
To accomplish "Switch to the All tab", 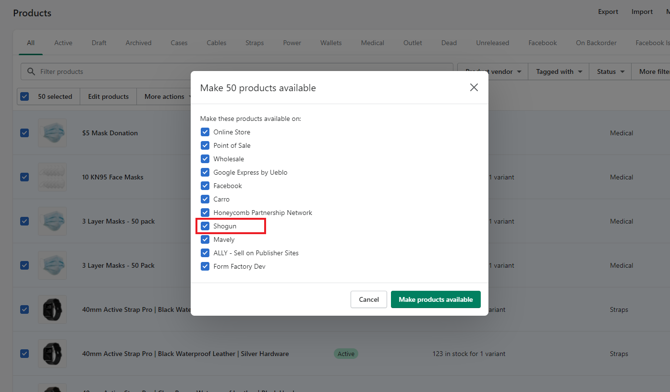I will (x=31, y=43).
